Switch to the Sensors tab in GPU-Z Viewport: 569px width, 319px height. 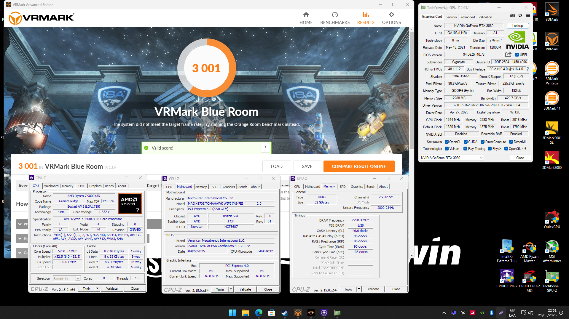451,17
